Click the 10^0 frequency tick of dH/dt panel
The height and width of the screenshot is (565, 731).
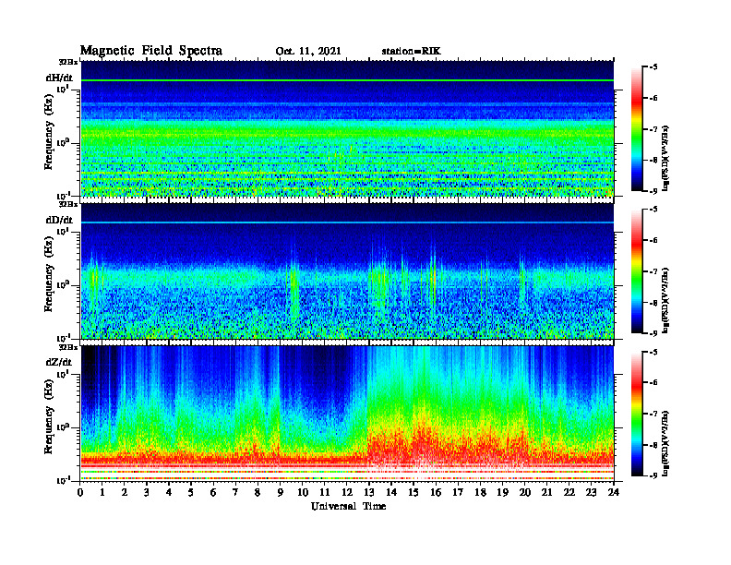(x=64, y=142)
